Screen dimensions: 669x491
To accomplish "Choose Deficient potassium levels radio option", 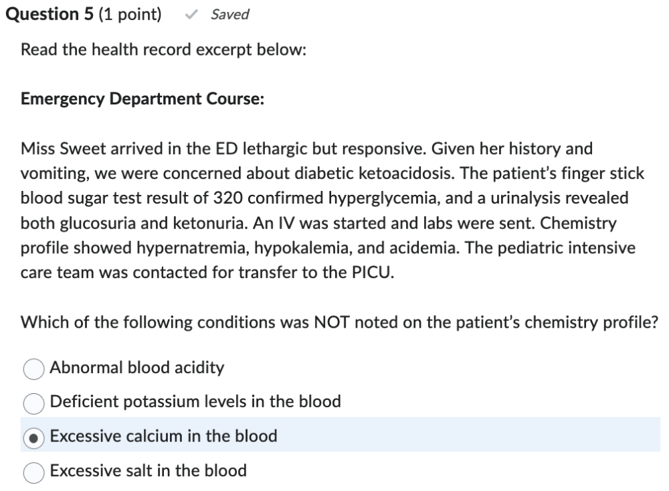I will pyautogui.click(x=33, y=403).
